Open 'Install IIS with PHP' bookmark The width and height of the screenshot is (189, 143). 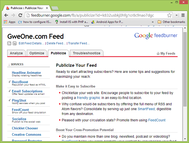click(x=71, y=22)
